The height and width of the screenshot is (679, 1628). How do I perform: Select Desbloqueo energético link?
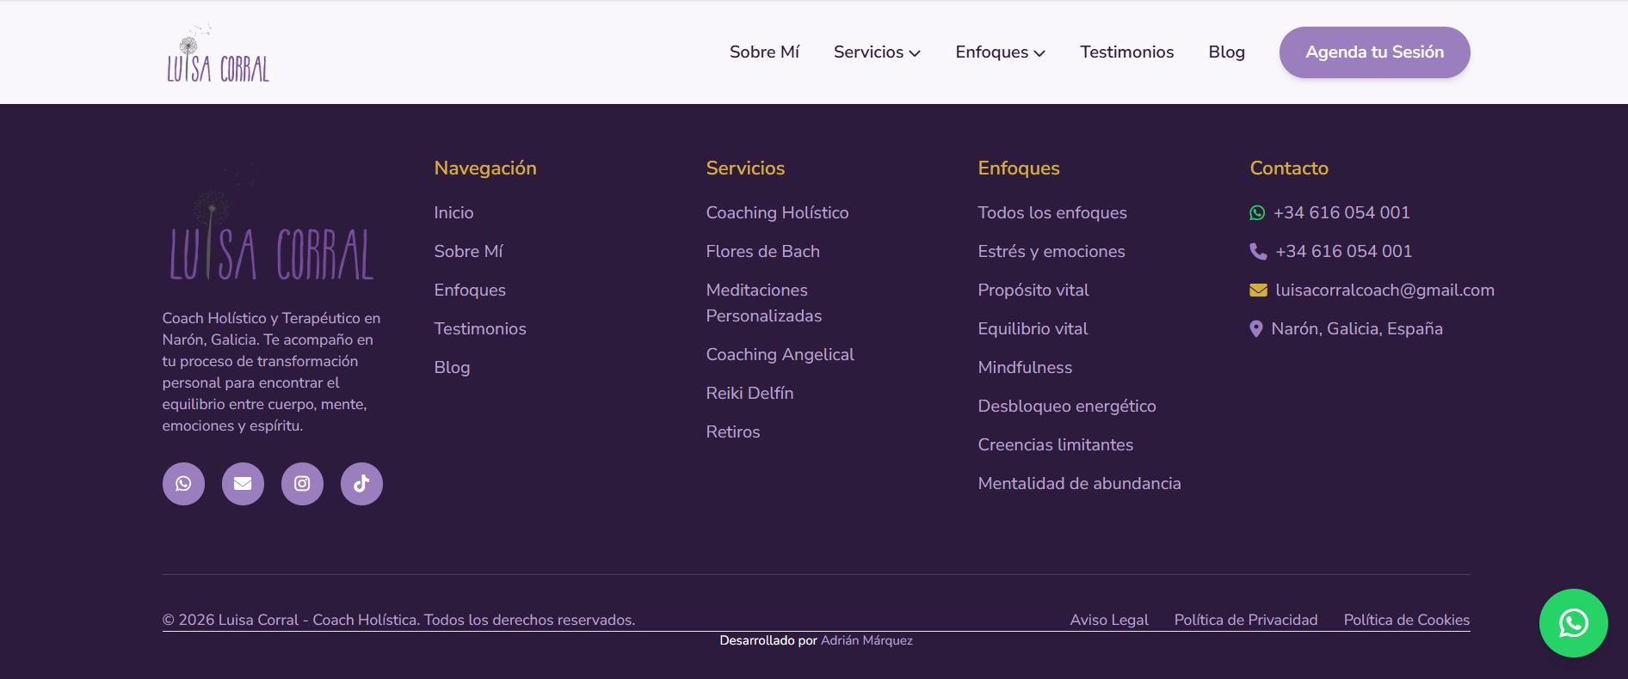1067,407
